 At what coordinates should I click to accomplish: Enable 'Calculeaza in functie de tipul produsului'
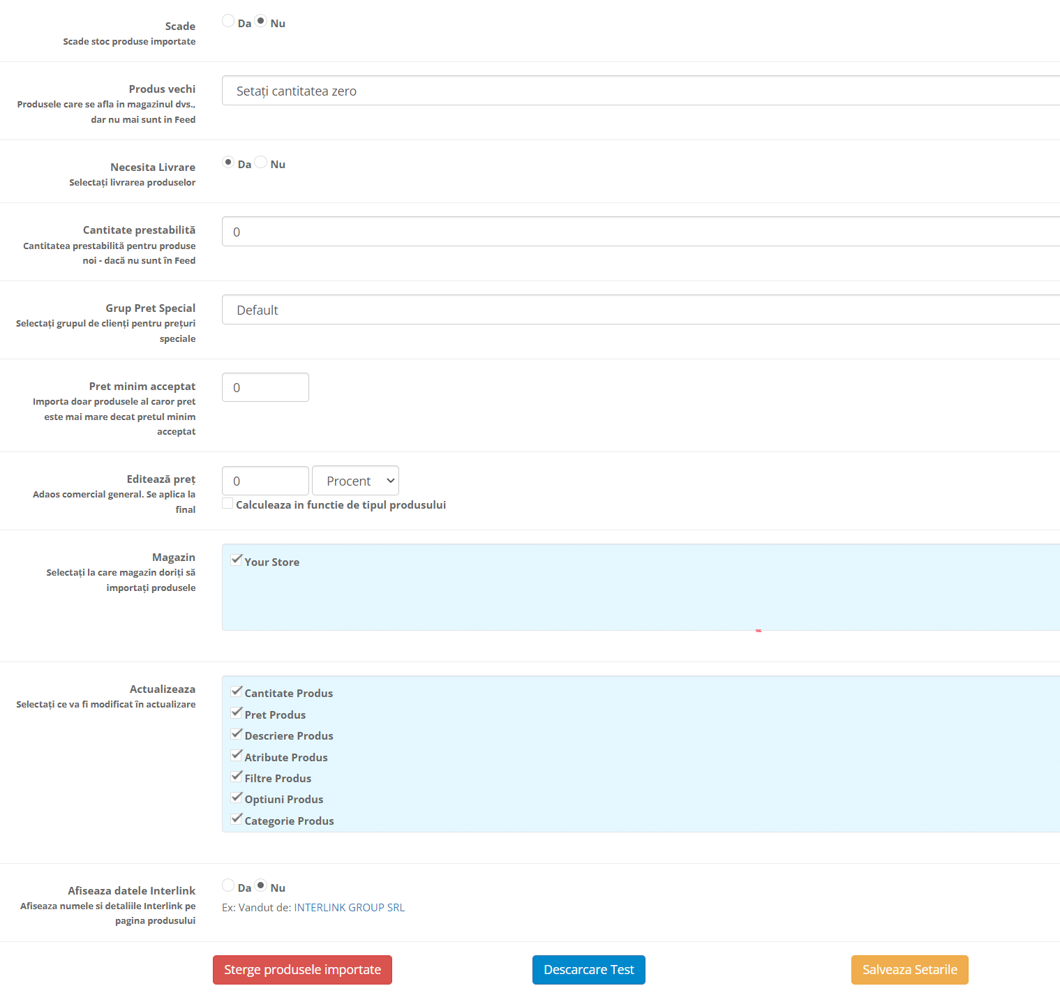pos(227,504)
